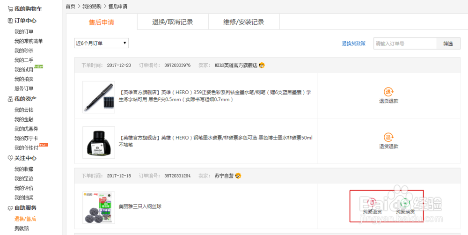Click the 我的购物车 heading
This screenshot has width=468, height=235.
(28, 9)
